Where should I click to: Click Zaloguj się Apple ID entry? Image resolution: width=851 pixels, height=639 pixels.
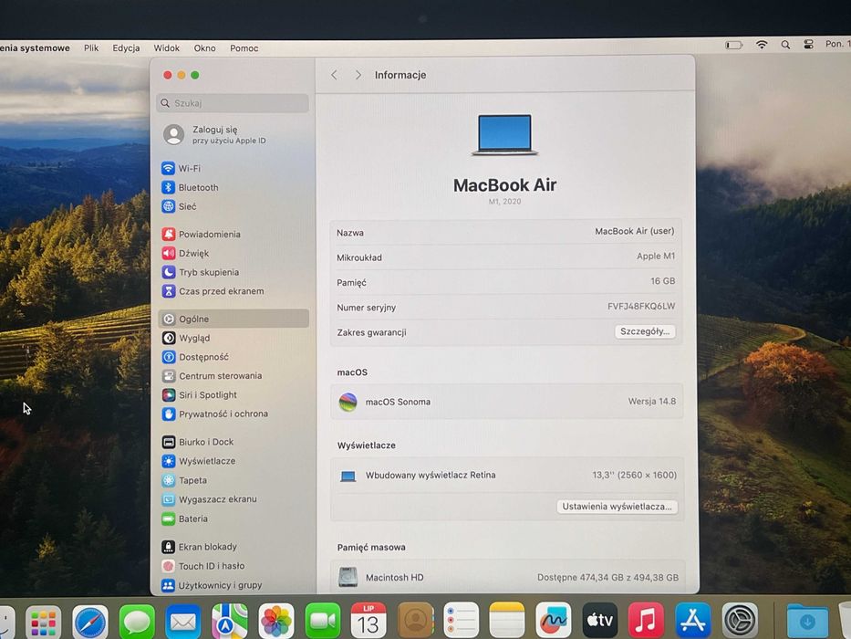215,134
